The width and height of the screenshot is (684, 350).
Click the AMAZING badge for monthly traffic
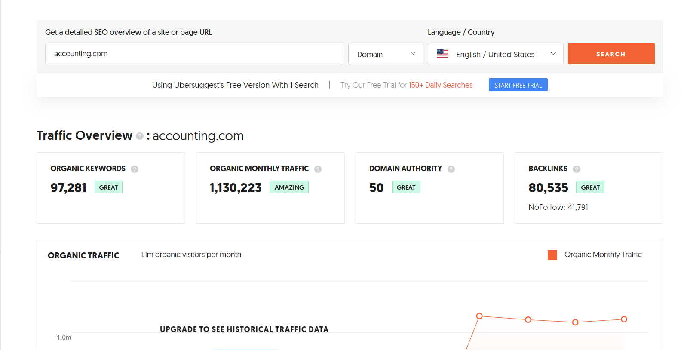tap(289, 187)
